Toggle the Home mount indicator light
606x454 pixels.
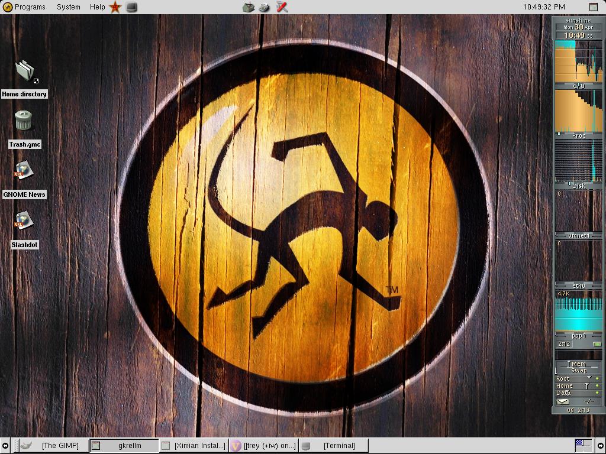click(597, 385)
